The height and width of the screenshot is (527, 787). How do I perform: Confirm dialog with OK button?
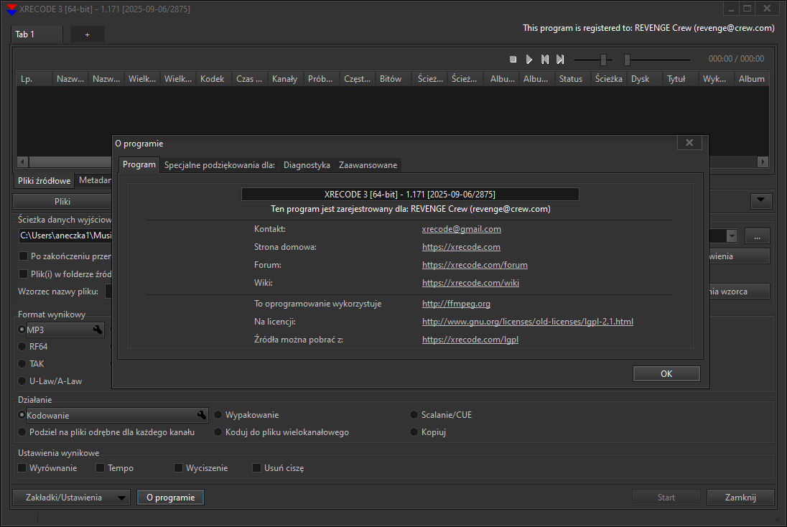click(666, 373)
